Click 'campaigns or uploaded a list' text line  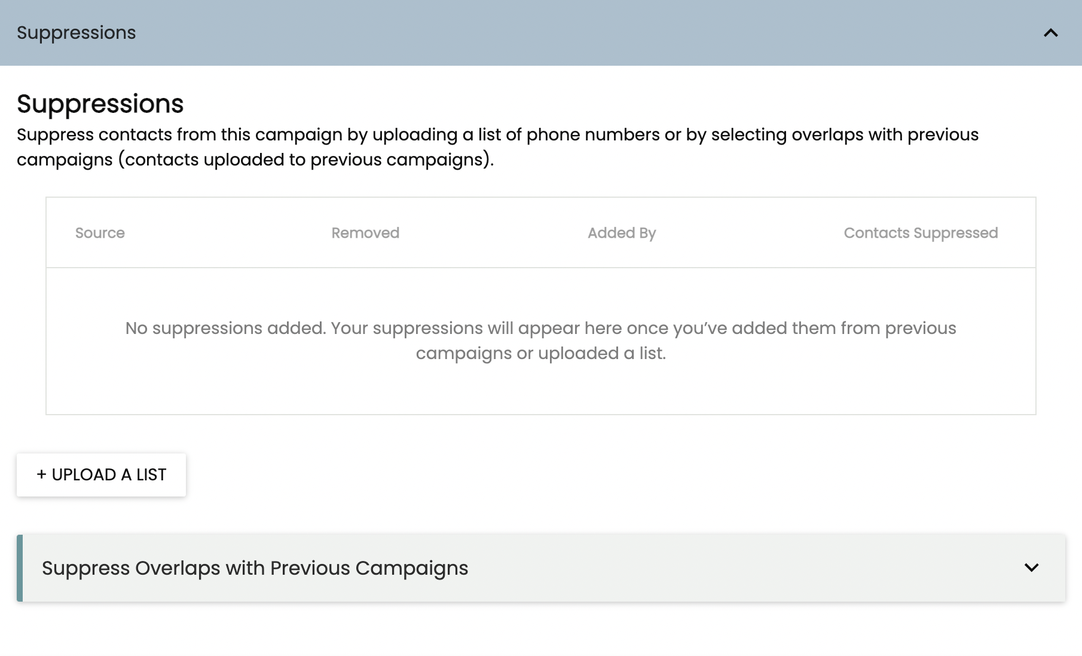tap(540, 353)
